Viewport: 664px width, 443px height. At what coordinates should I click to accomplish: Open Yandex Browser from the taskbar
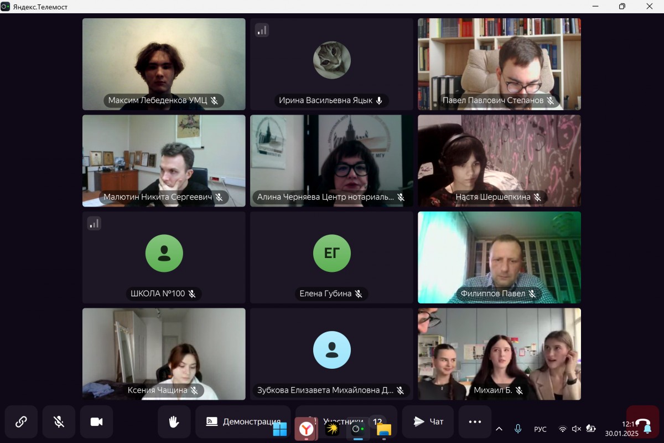coord(306,429)
